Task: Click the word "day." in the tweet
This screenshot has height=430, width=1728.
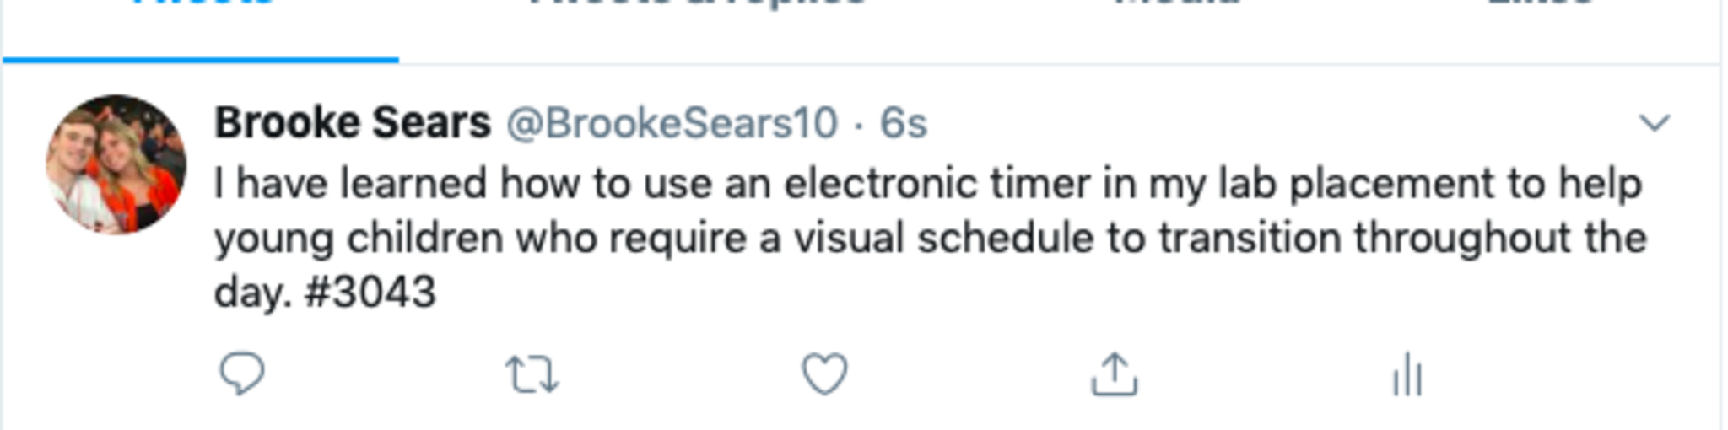Action: pos(252,293)
